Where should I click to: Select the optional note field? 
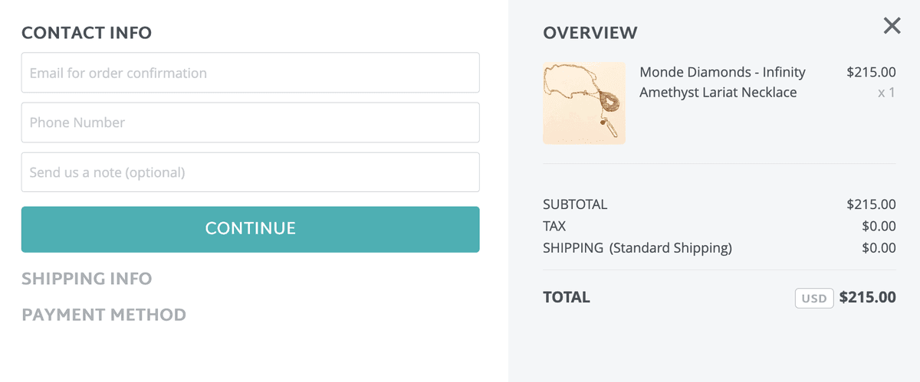pos(250,172)
